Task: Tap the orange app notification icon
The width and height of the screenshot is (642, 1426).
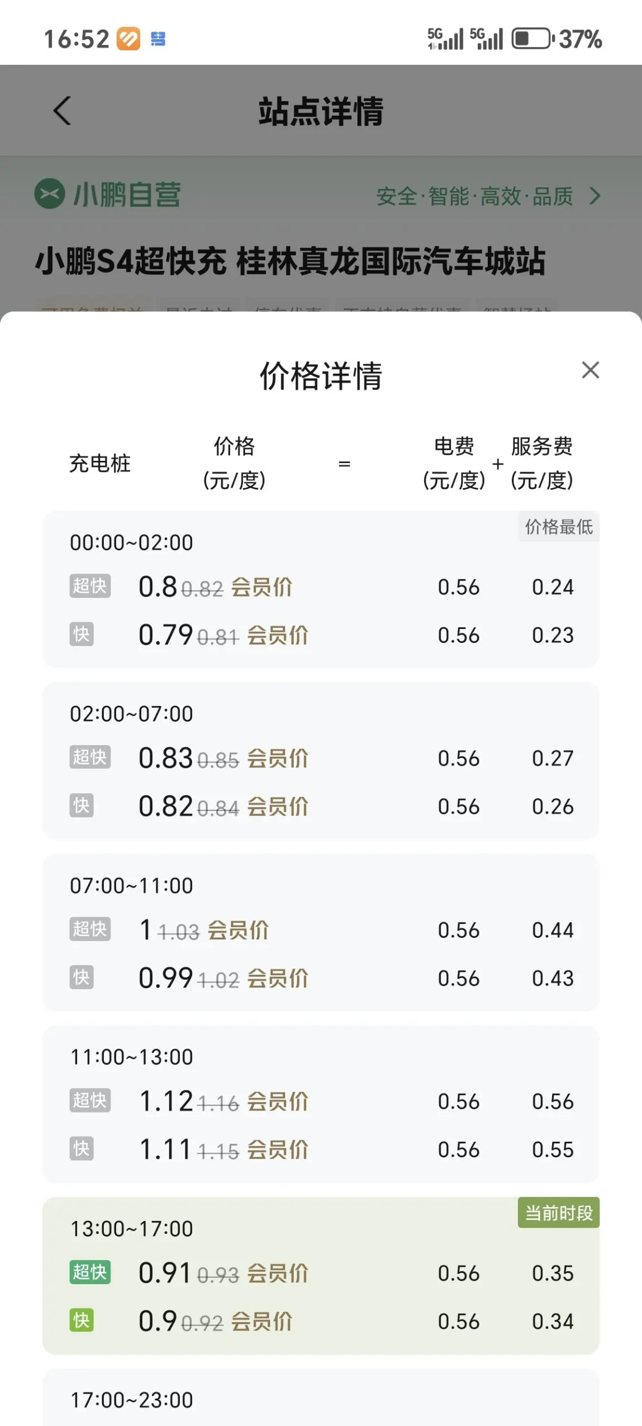Action: pos(128,39)
